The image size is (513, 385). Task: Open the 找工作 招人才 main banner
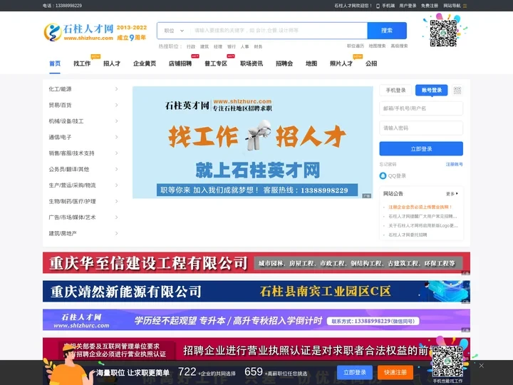click(252, 143)
